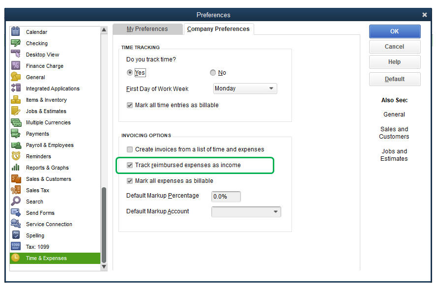Click the Default Markup Percentage field
The height and width of the screenshot is (290, 436).
click(x=226, y=197)
